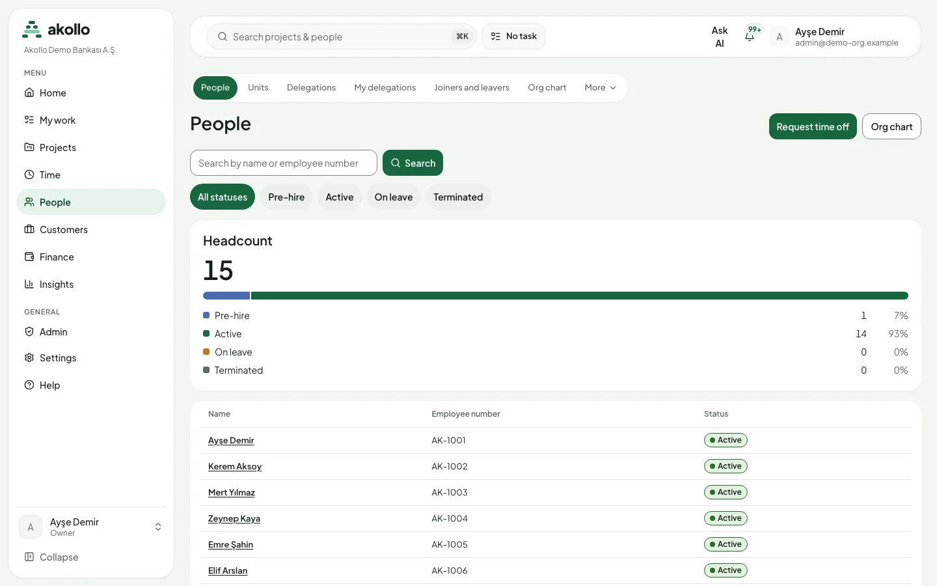Click the avatar in the top header
The height and width of the screenshot is (586, 937).
coord(780,36)
